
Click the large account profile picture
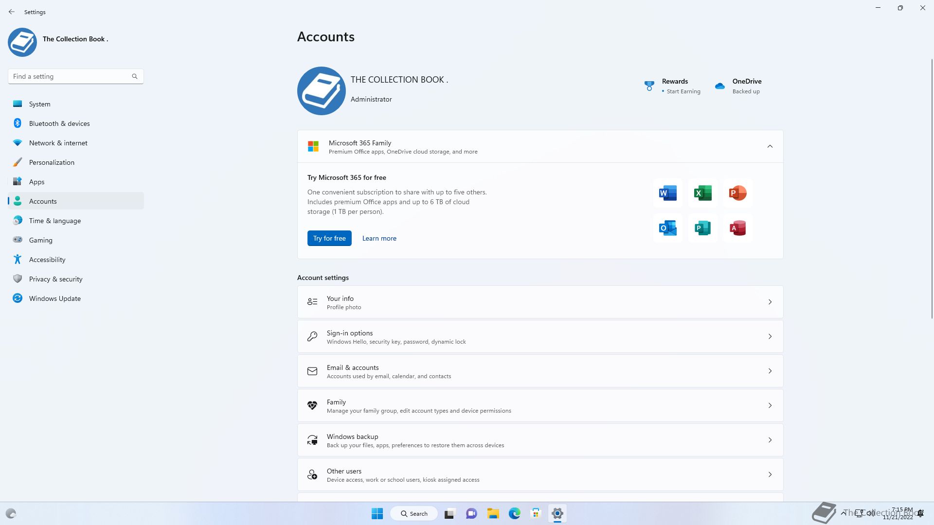click(321, 91)
